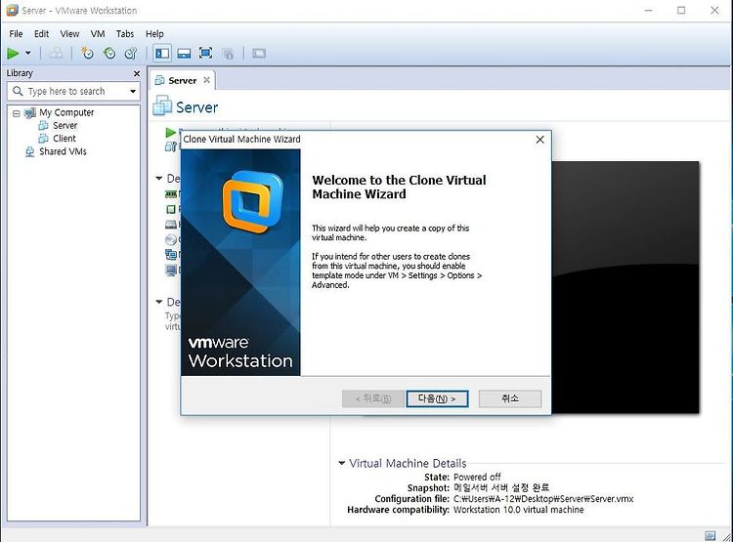
Task: Revert to snapshot using the toolbar icon
Action: click(109, 54)
